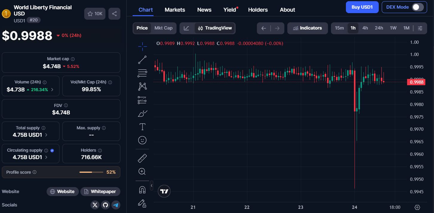Click the Profile score progress bar
Image resolution: width=434 pixels, height=213 pixels.
click(91, 172)
